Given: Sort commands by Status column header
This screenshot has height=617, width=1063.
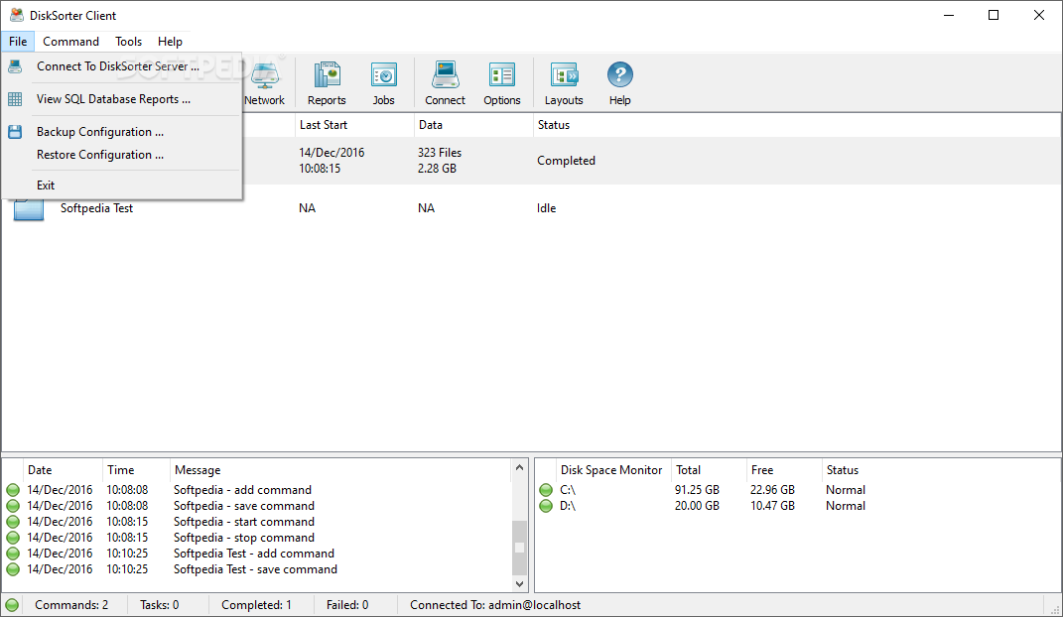Looking at the screenshot, I should (x=797, y=125).
